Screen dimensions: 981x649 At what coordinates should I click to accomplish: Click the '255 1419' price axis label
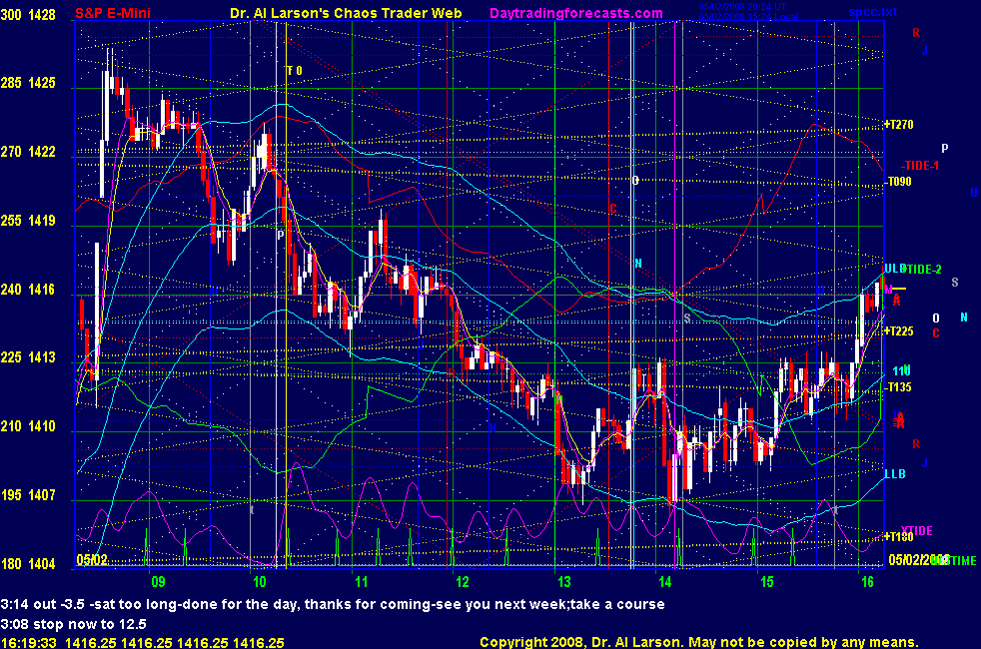coord(28,220)
